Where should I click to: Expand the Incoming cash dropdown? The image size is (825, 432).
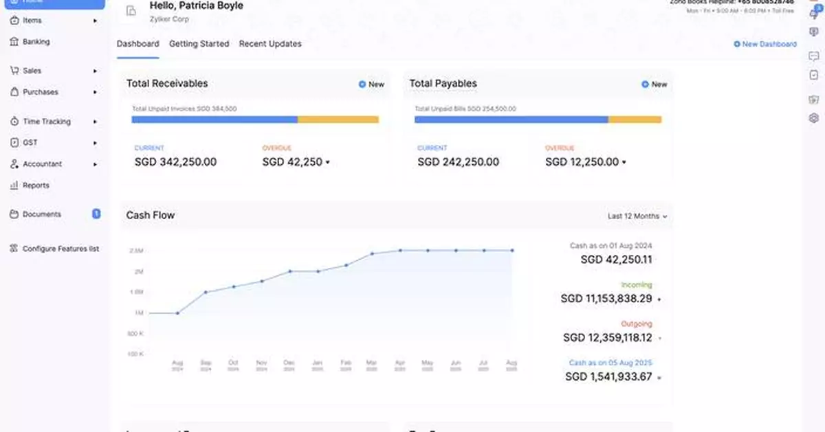(658, 299)
